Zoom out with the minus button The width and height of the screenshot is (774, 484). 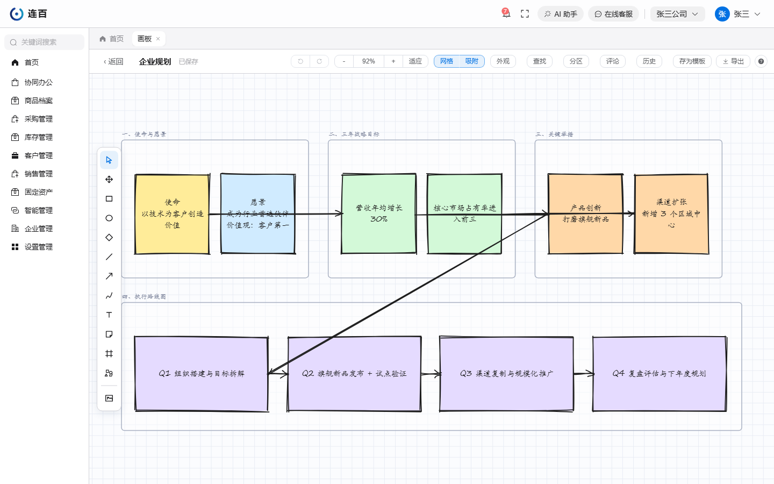(x=344, y=61)
